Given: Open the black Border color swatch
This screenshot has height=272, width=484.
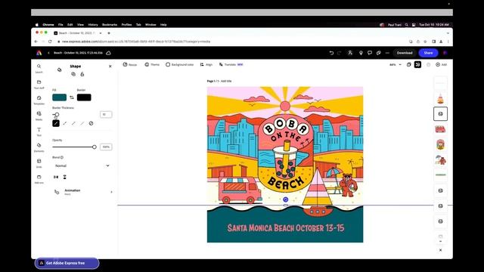Looking at the screenshot, I should [84, 97].
